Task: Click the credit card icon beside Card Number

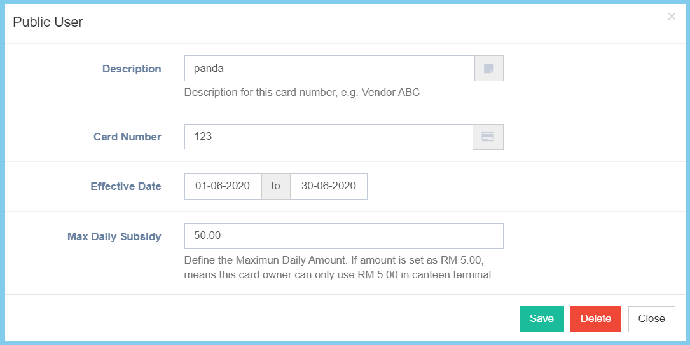Action: (488, 137)
